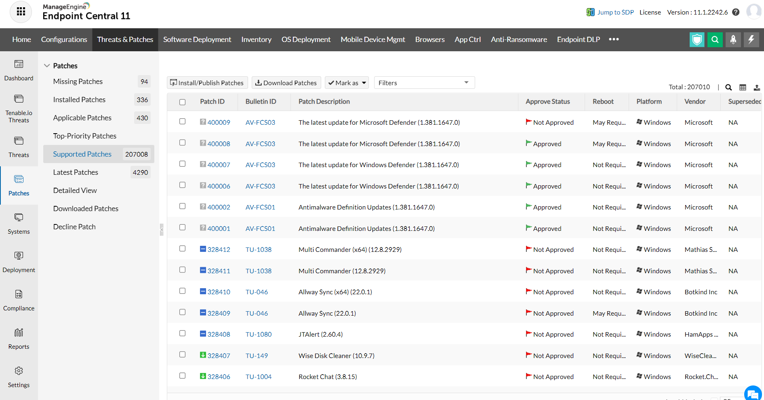Toggle the select-all checkbox in table header
Viewport: 764px width, 400px height.
pos(183,102)
